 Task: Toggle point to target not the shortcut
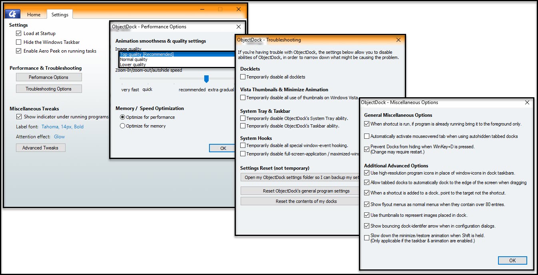[x=367, y=193]
